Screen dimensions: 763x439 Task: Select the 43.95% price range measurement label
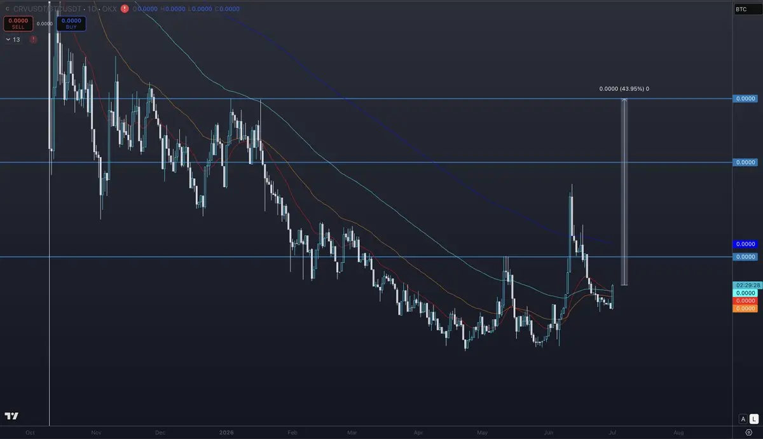click(x=624, y=89)
